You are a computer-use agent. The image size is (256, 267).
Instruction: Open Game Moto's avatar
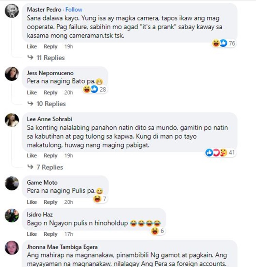[12, 183]
